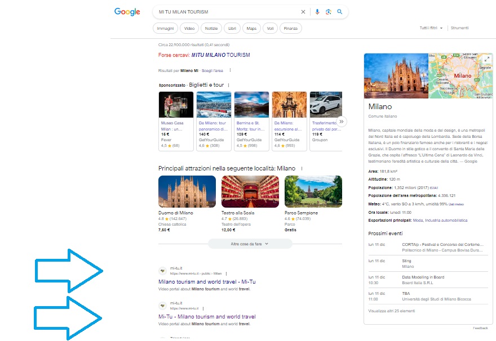496x341 pixels.
Task: Open the Milano map thumbnail
Action: 460,76
